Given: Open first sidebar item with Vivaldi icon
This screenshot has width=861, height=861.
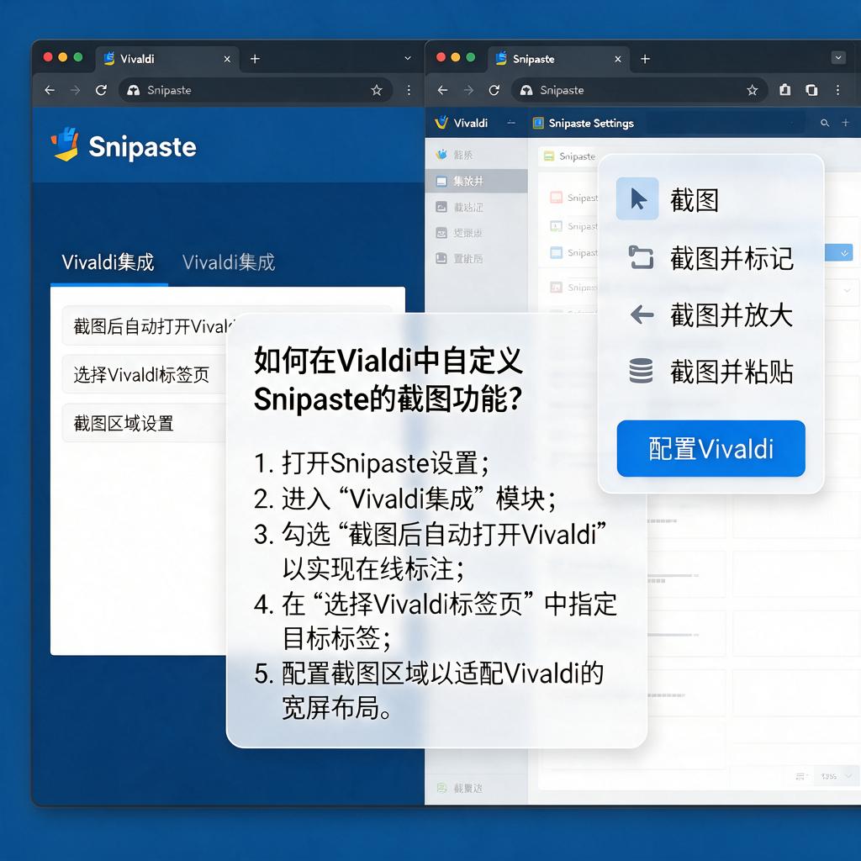Looking at the screenshot, I should (476, 155).
